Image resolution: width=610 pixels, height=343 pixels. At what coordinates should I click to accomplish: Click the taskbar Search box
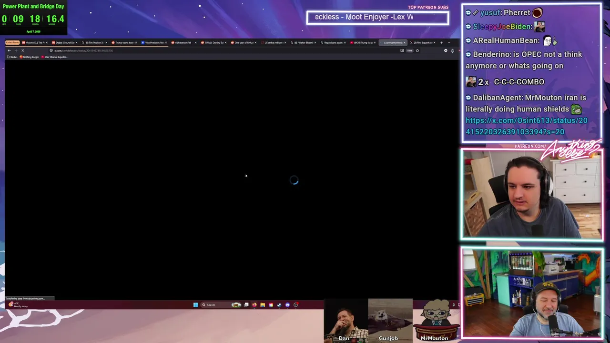click(221, 305)
